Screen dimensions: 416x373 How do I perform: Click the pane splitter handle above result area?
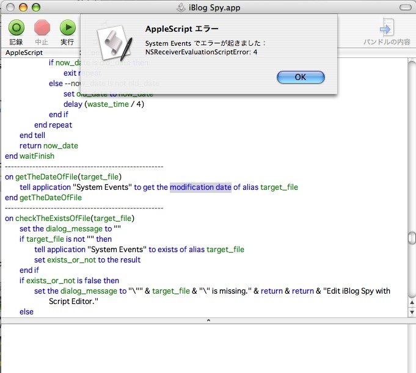point(208,320)
